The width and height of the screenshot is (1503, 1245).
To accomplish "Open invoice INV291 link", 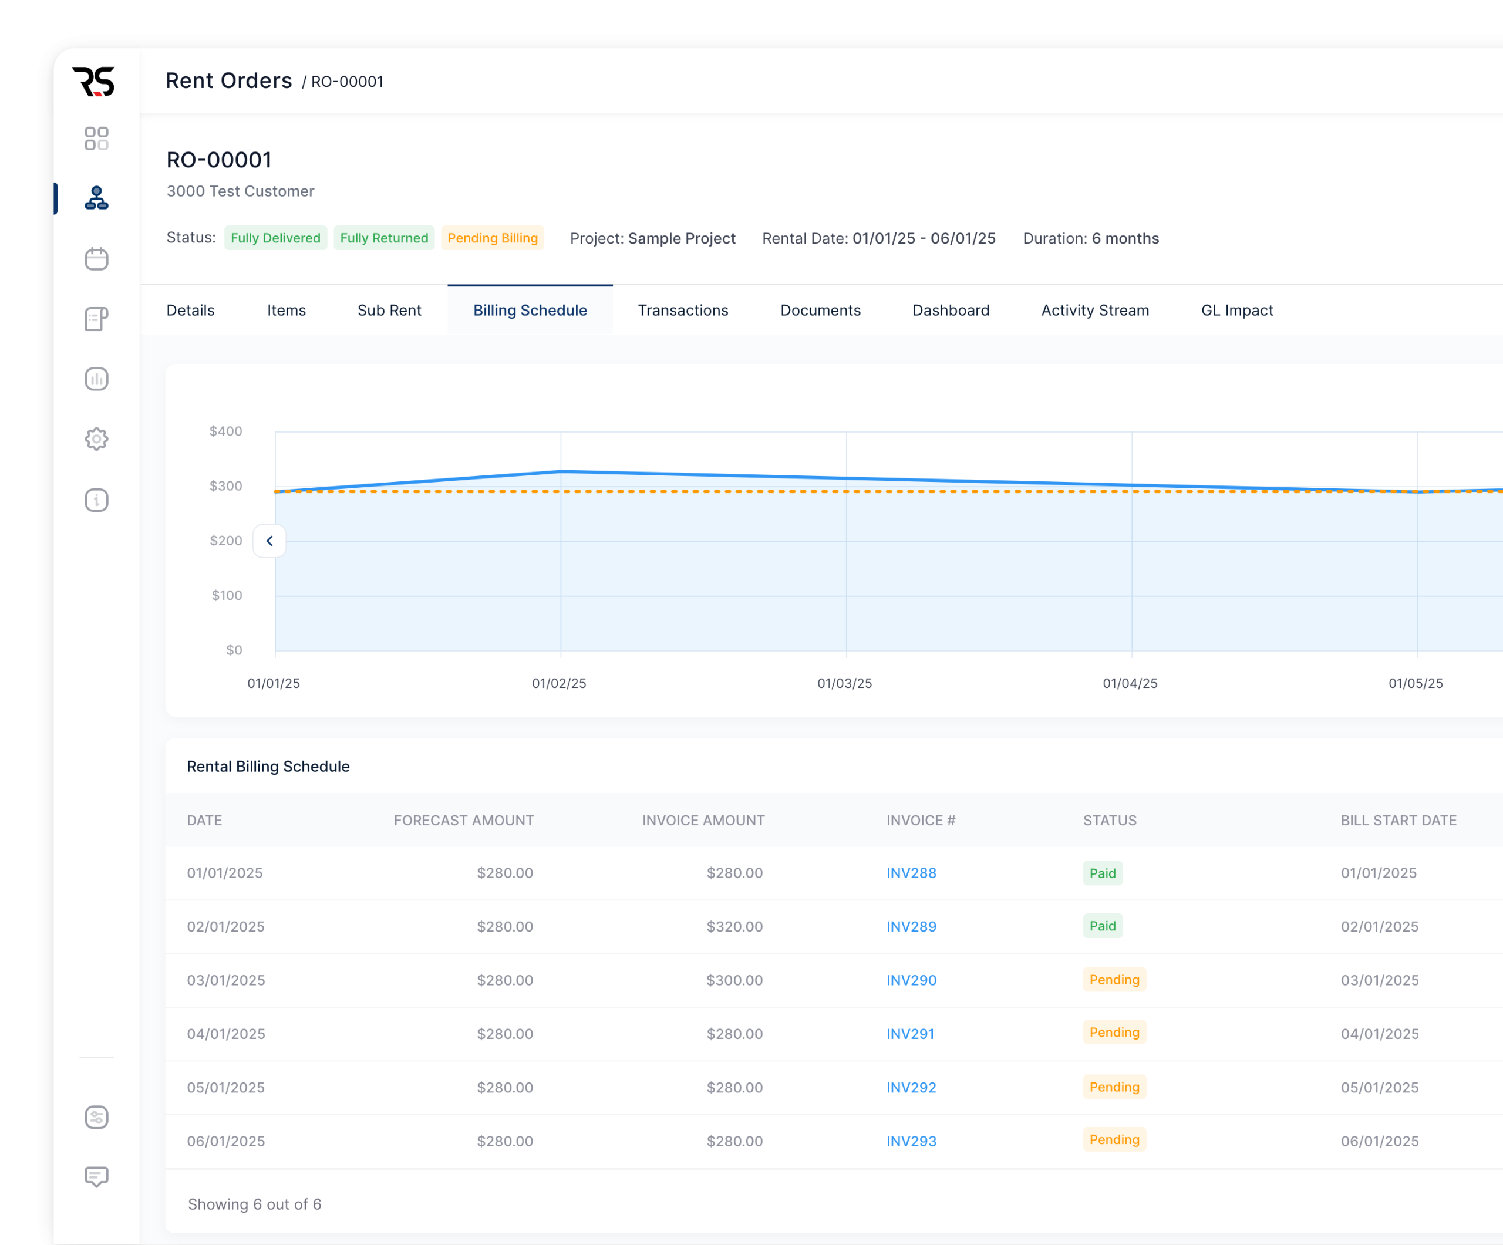I will click(x=911, y=1034).
